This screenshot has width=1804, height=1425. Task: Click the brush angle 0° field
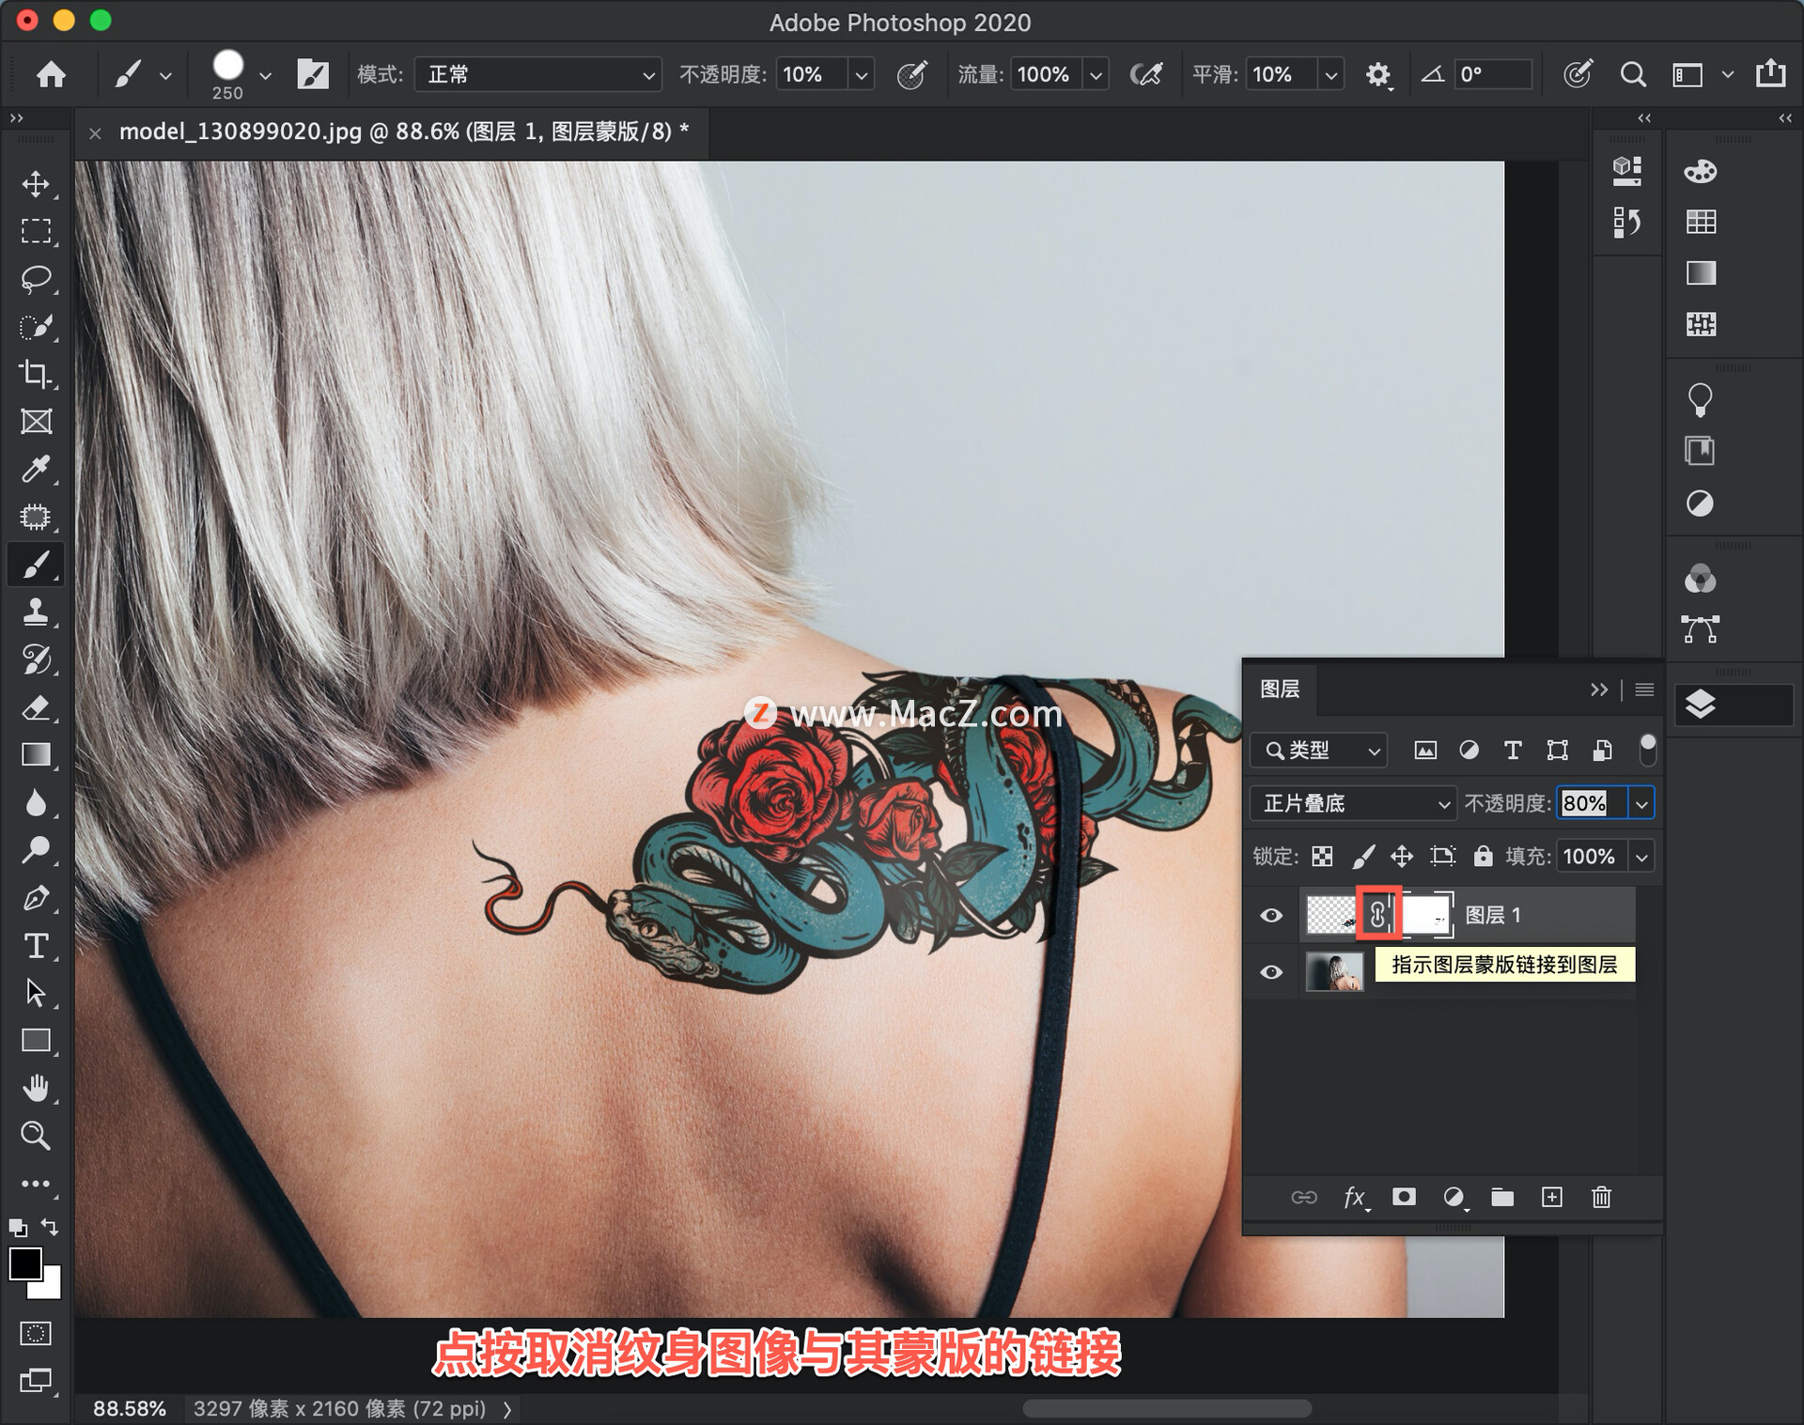1492,74
